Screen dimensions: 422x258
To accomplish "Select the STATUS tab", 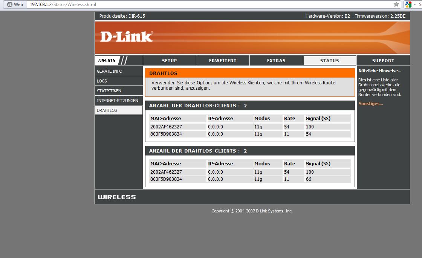I will click(330, 61).
